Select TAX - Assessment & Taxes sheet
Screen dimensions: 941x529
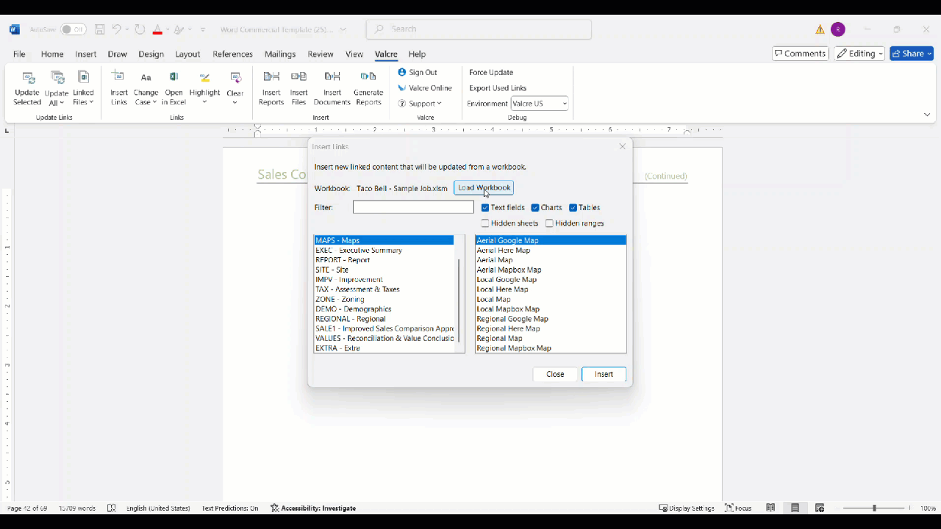(x=384, y=289)
